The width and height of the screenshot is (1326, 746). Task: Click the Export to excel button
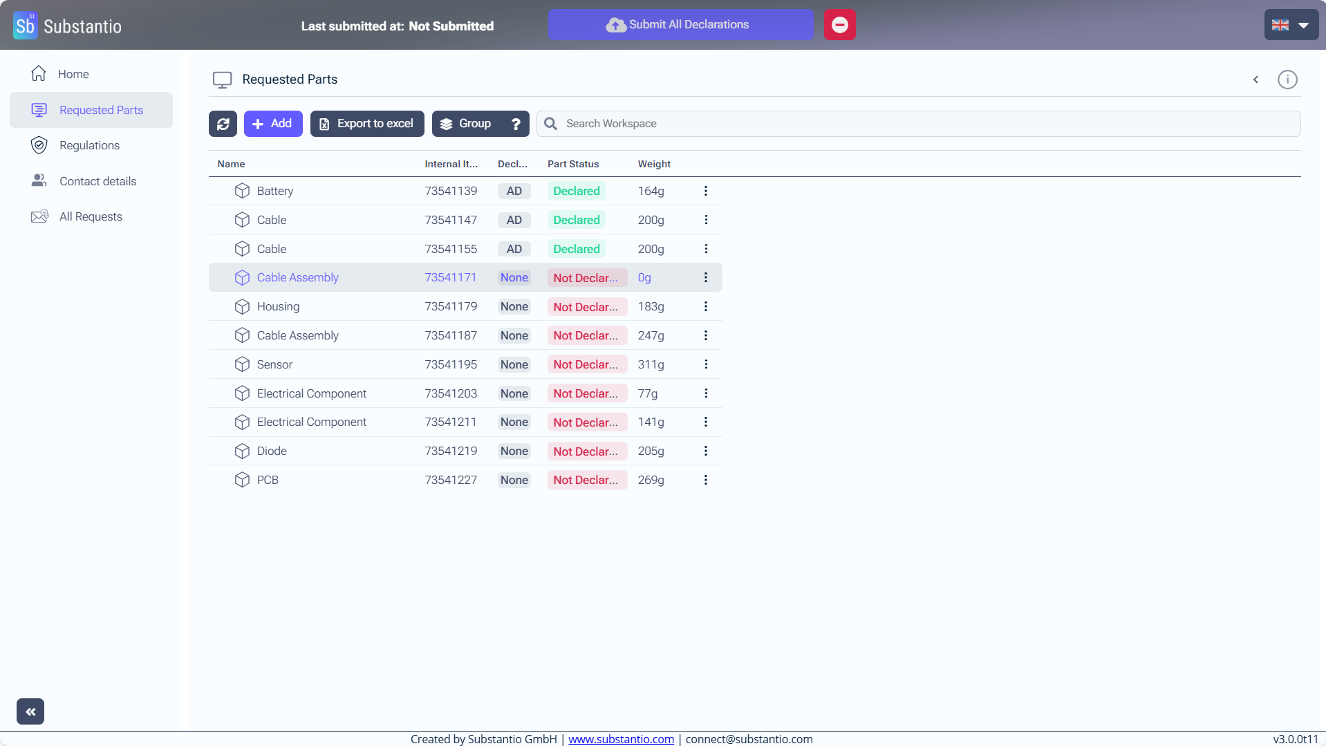tap(367, 124)
